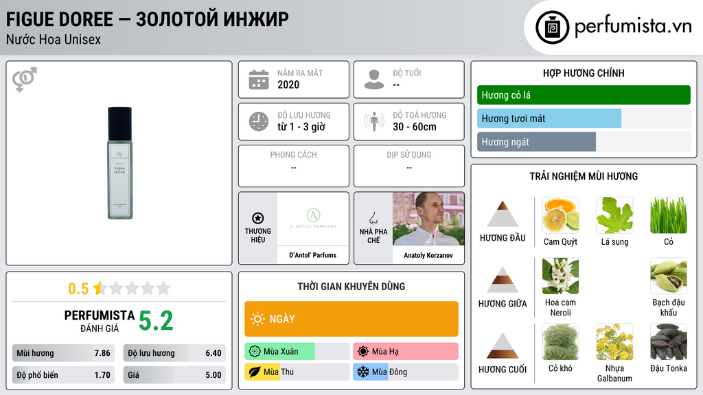Click the Độ phổ biến 1.70 score bar
The image size is (703, 395).
64,375
